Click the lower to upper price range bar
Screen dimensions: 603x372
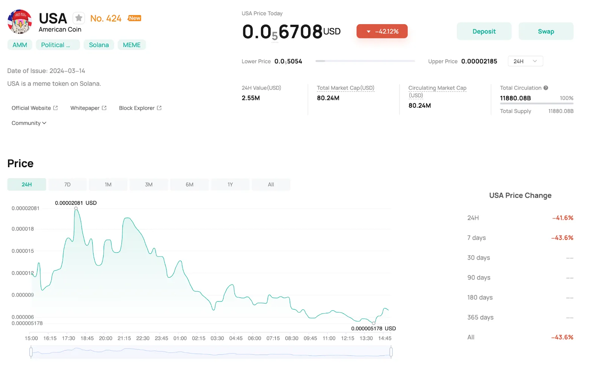[x=365, y=61]
